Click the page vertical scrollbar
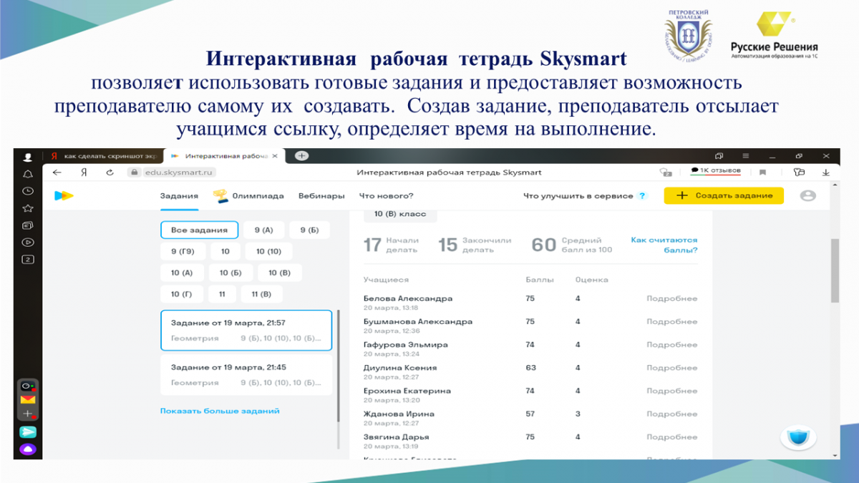Screen dimensions: 859x483 click(835, 270)
